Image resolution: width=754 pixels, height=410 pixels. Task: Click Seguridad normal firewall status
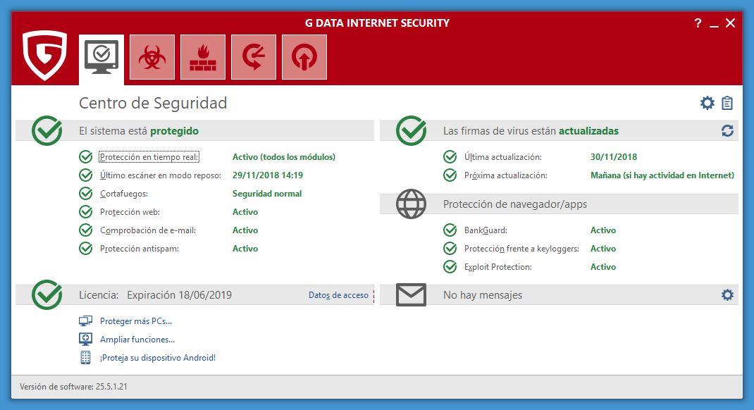point(267,194)
